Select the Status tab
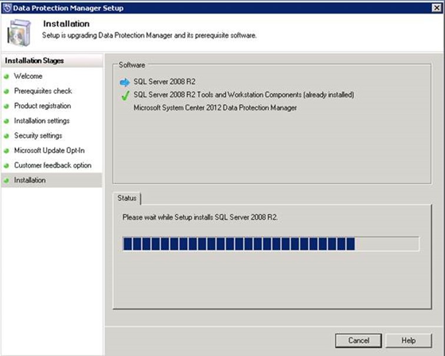Viewport: 445px width, 356px height. (127, 198)
